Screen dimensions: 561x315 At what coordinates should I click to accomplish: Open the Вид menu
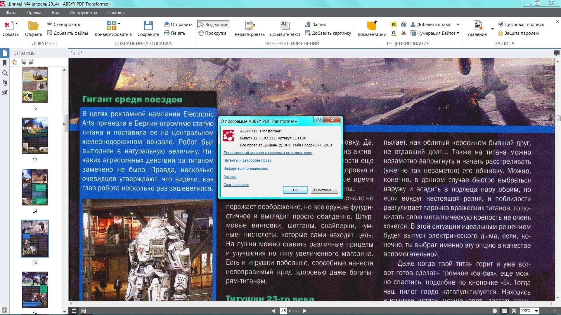click(56, 13)
